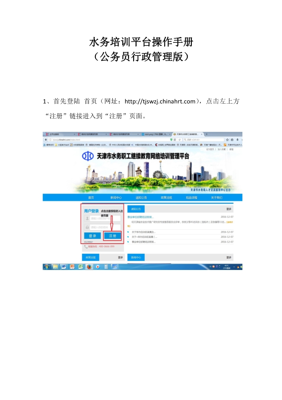Click the username input field under 用户登录
The height and width of the screenshot is (400, 282).
coord(105,218)
